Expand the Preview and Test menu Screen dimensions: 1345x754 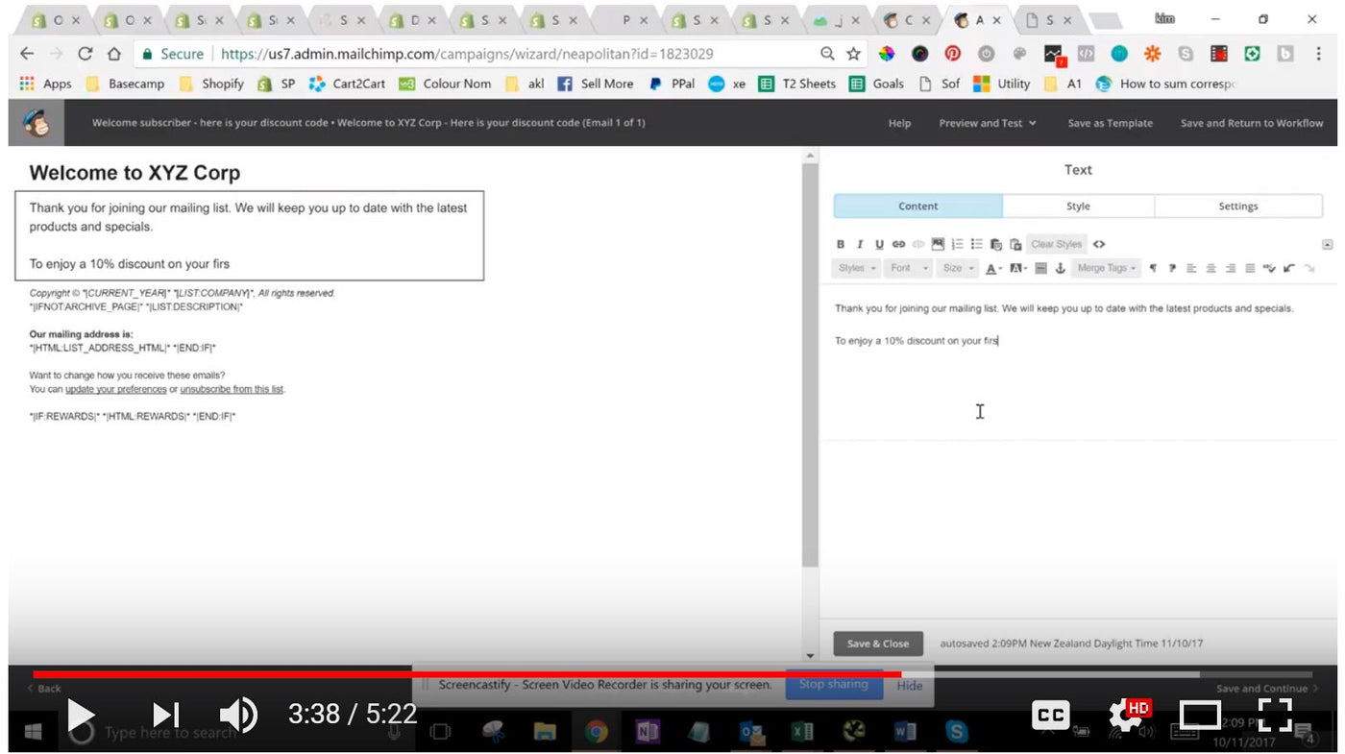tap(987, 123)
